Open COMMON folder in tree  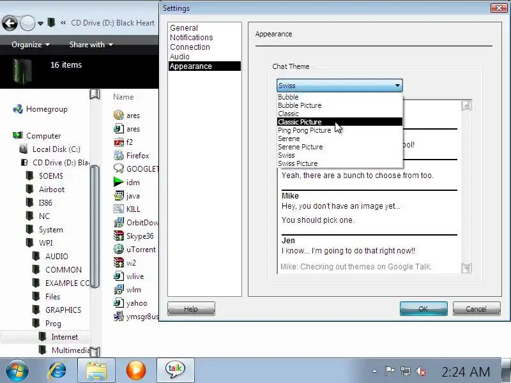(63, 269)
